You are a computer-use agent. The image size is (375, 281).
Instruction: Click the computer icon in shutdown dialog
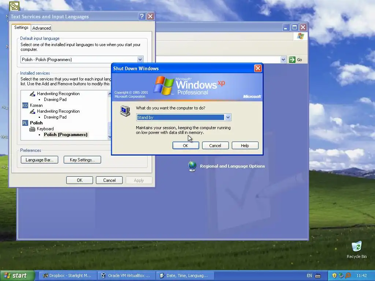coord(125,111)
